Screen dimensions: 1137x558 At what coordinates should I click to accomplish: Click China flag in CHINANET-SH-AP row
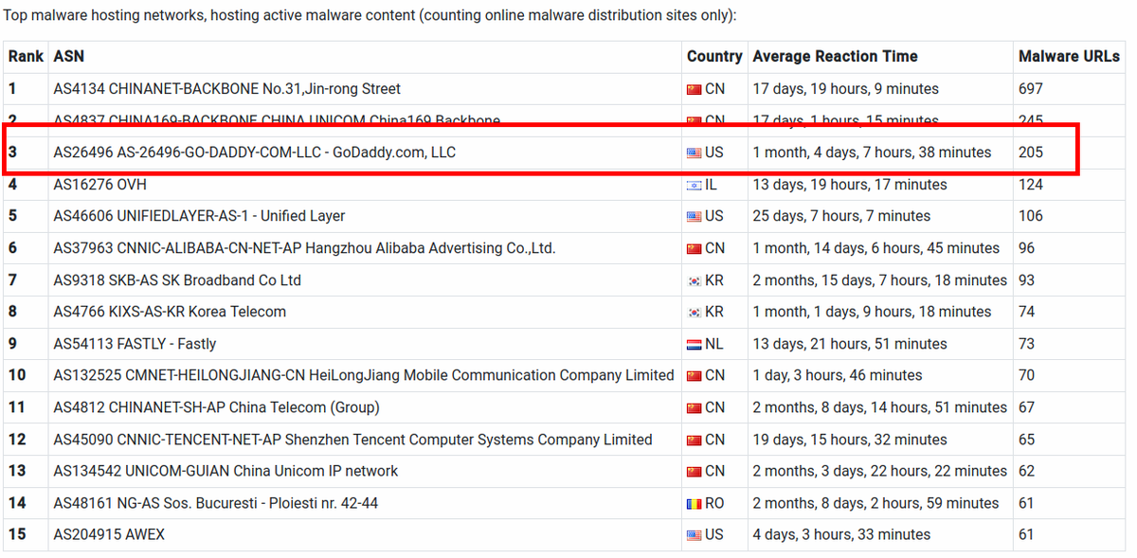695,407
